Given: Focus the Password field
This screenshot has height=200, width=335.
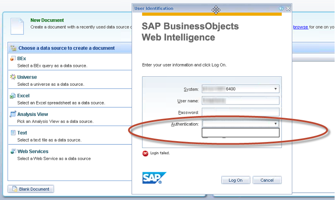Looking at the screenshot, I should coord(240,112).
